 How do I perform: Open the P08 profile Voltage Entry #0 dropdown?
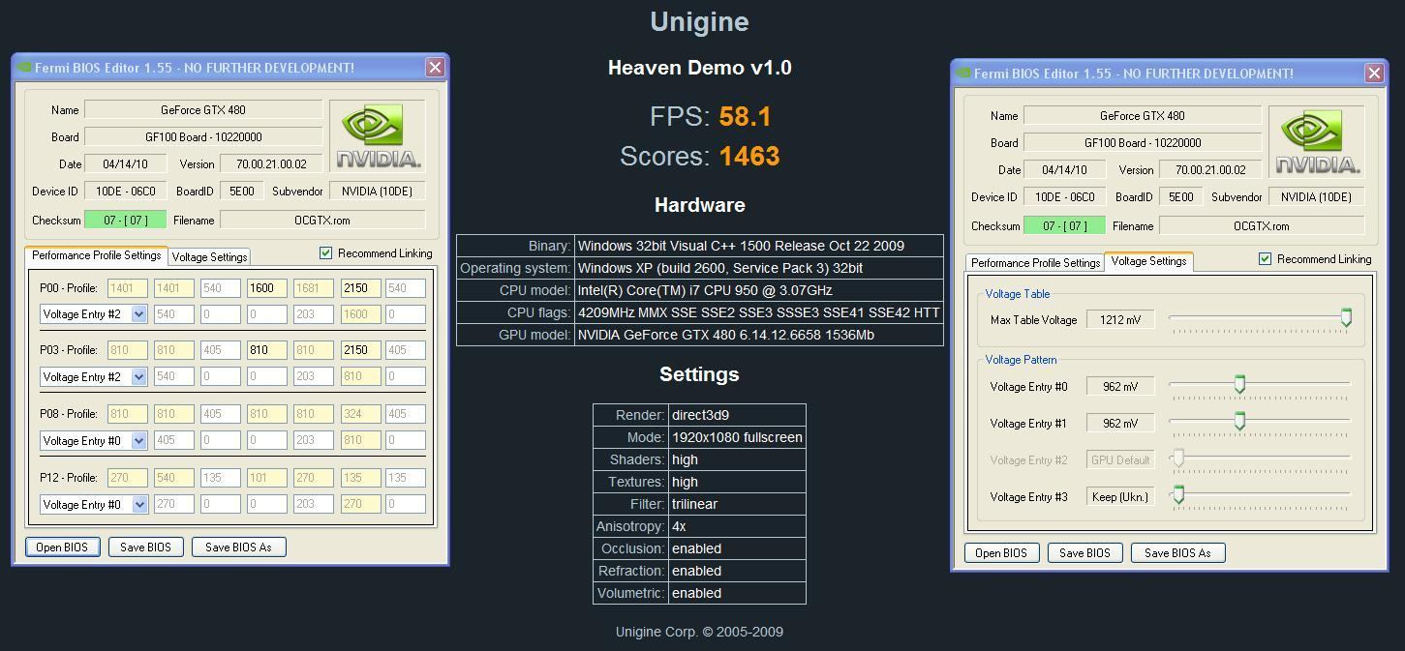pos(138,441)
